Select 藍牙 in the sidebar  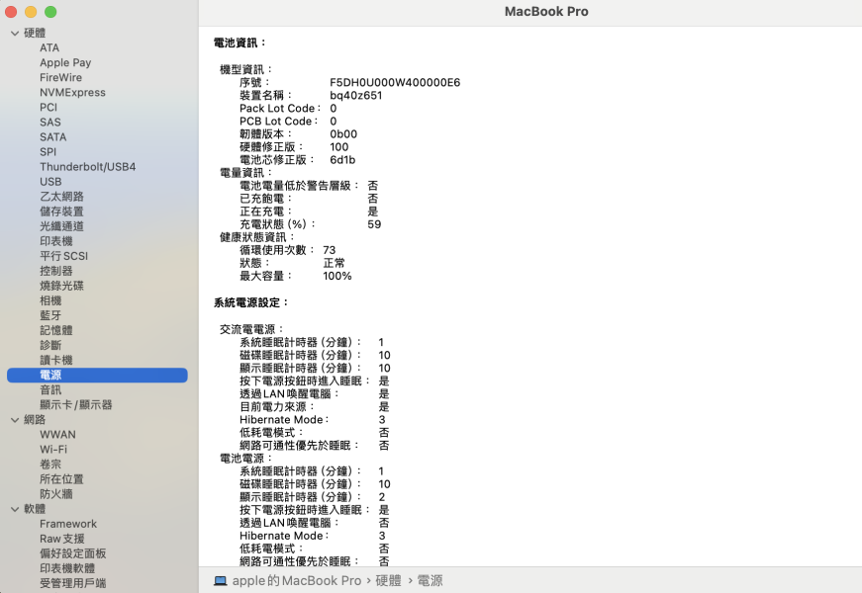point(50,315)
